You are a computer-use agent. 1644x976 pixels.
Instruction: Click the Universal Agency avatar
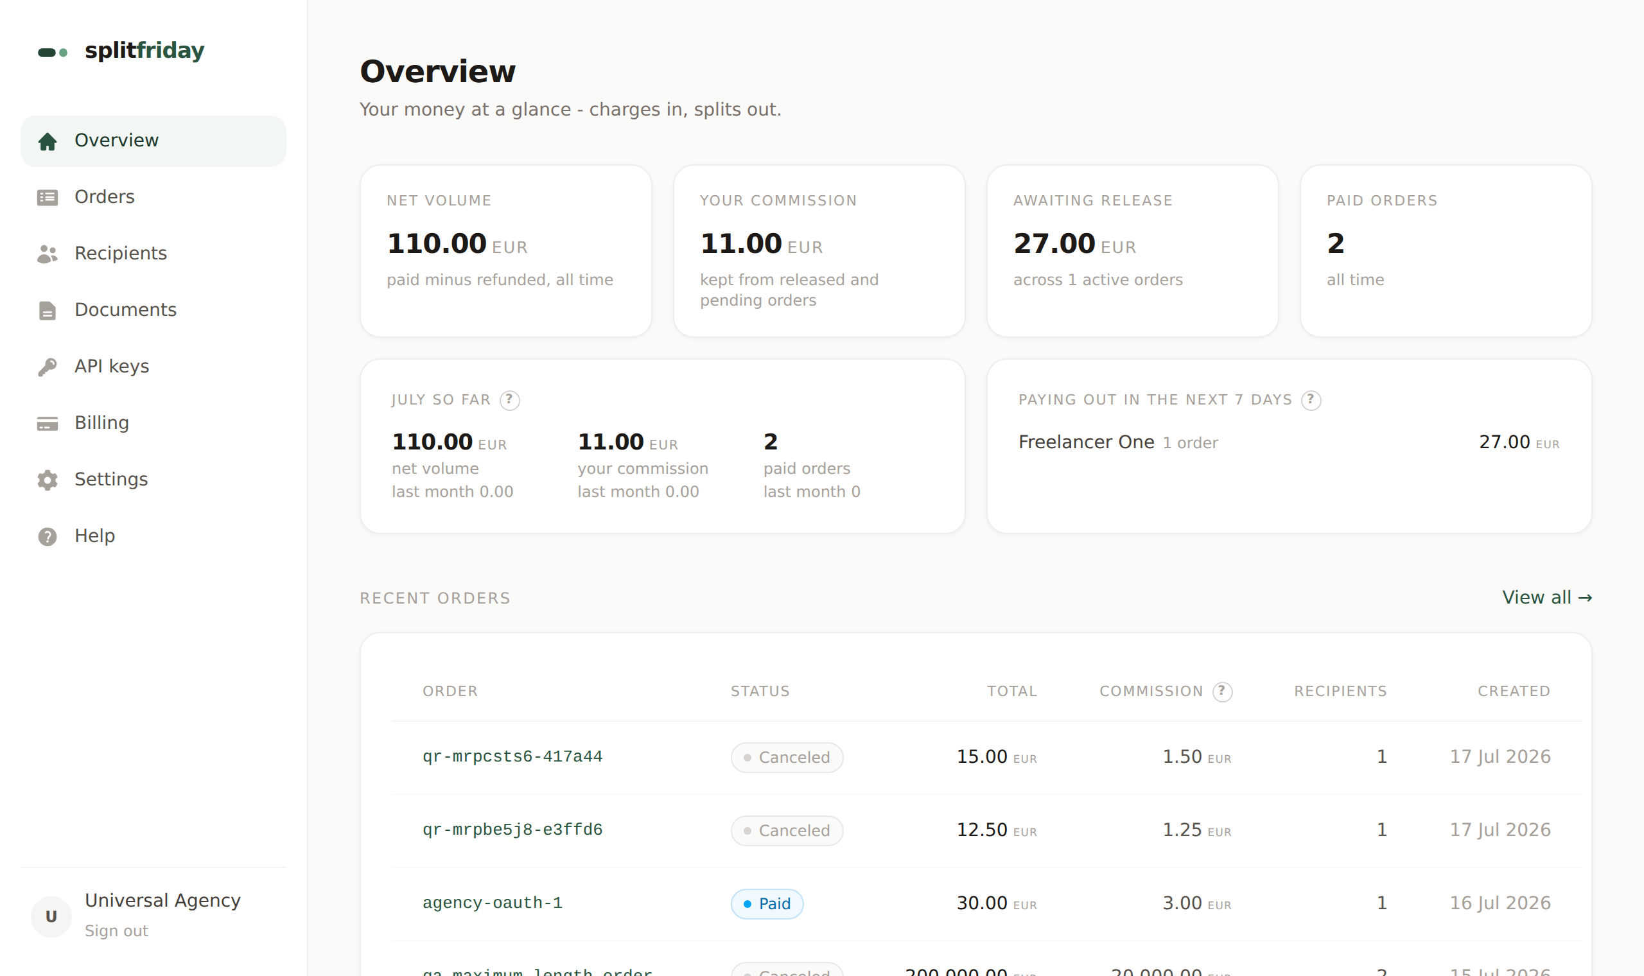click(51, 916)
